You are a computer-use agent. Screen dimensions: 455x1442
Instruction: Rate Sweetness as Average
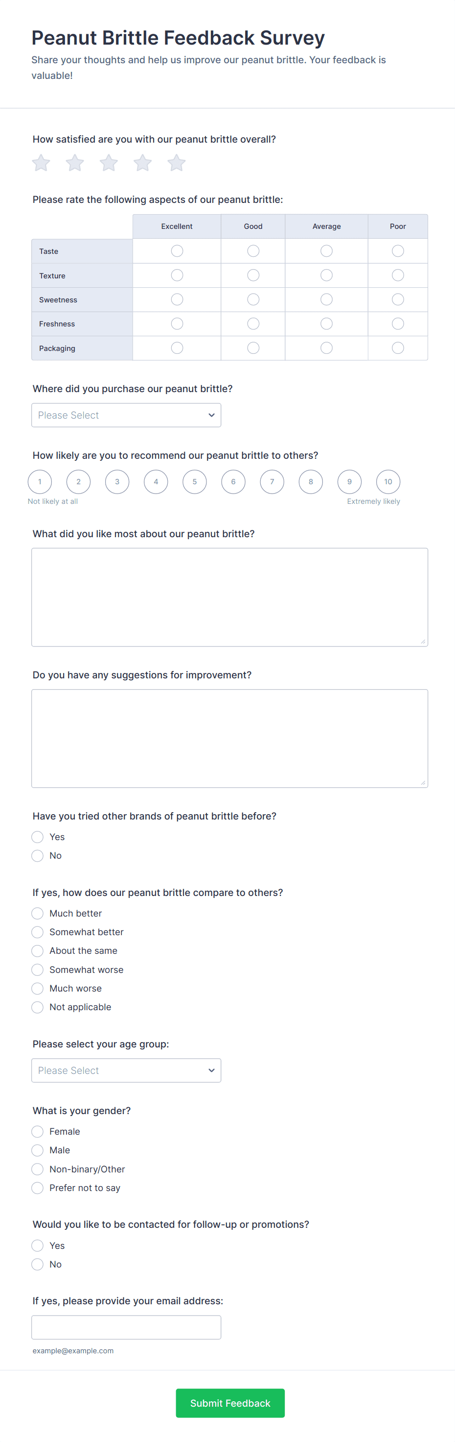pos(326,299)
